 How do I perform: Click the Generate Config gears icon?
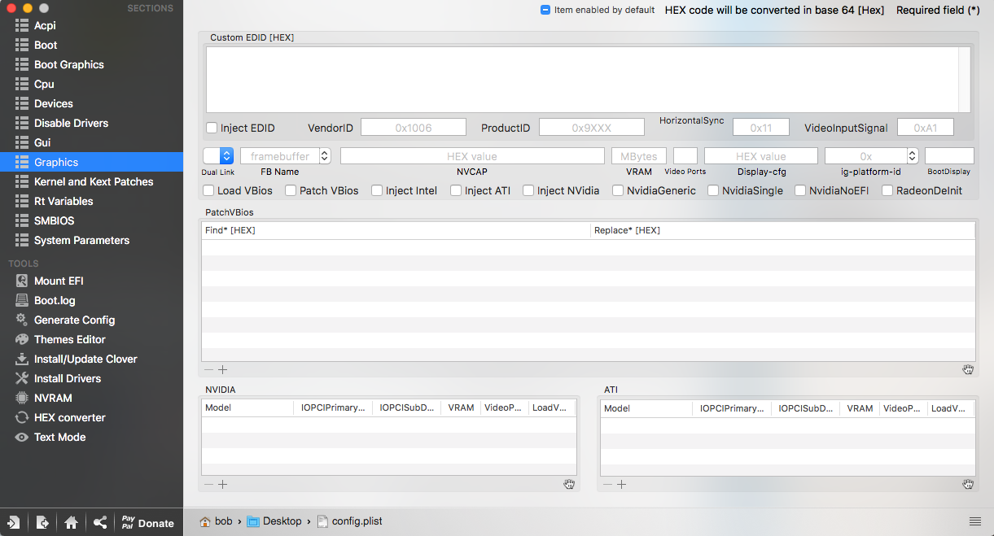[21, 320]
